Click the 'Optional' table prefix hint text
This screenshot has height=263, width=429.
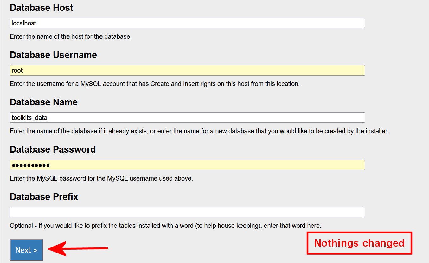pyautogui.click(x=165, y=226)
